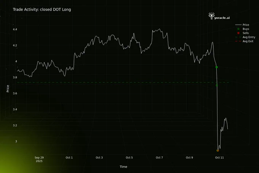Image resolution: width=259 pixels, height=173 pixels.
Task: Click the 'Oct 11' x-axis label
Action: click(219, 157)
